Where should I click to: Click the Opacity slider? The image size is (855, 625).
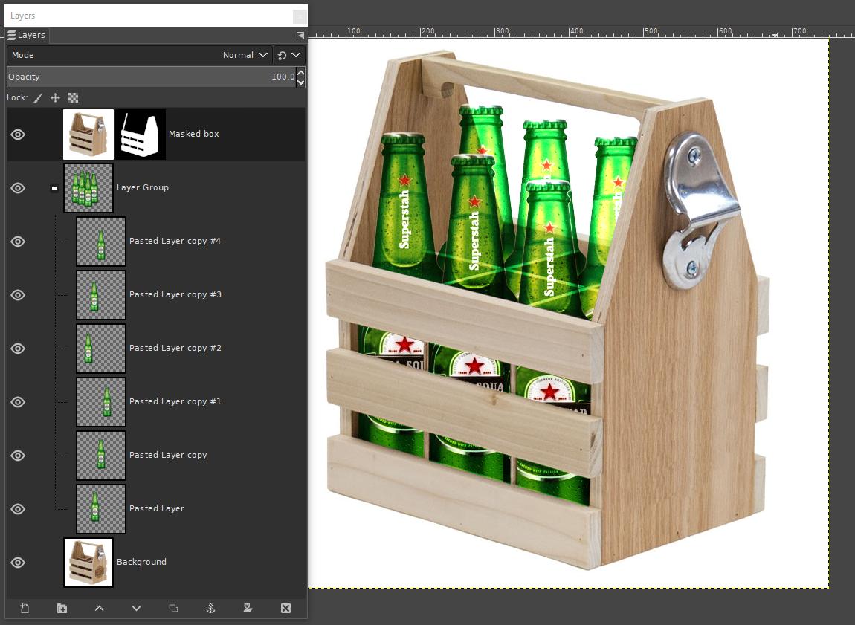pyautogui.click(x=152, y=77)
